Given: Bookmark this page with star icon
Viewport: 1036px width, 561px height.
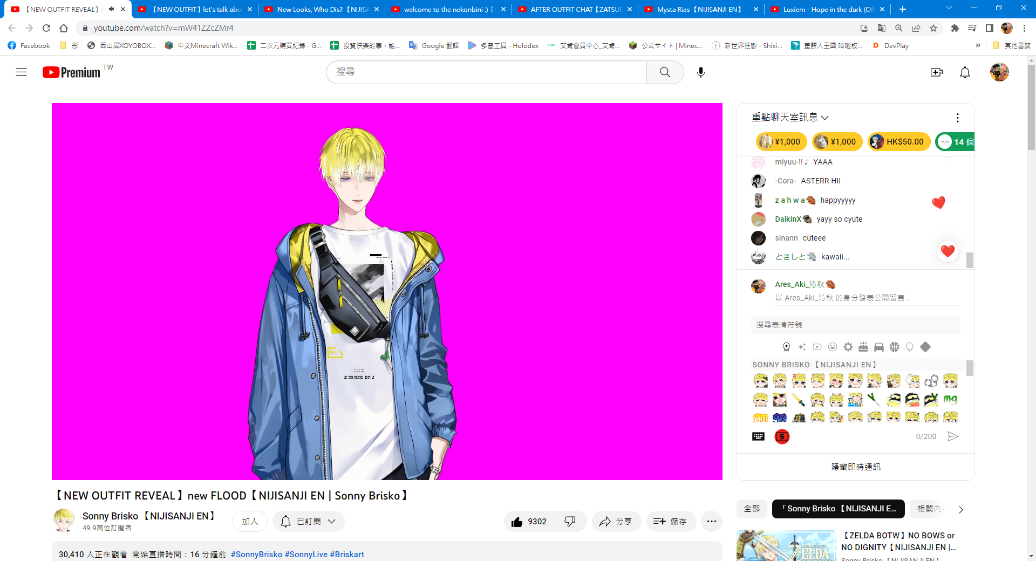Looking at the screenshot, I should [x=933, y=28].
